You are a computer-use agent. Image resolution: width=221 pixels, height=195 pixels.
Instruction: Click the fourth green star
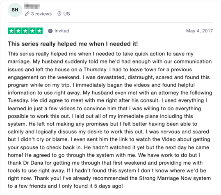(32, 31)
